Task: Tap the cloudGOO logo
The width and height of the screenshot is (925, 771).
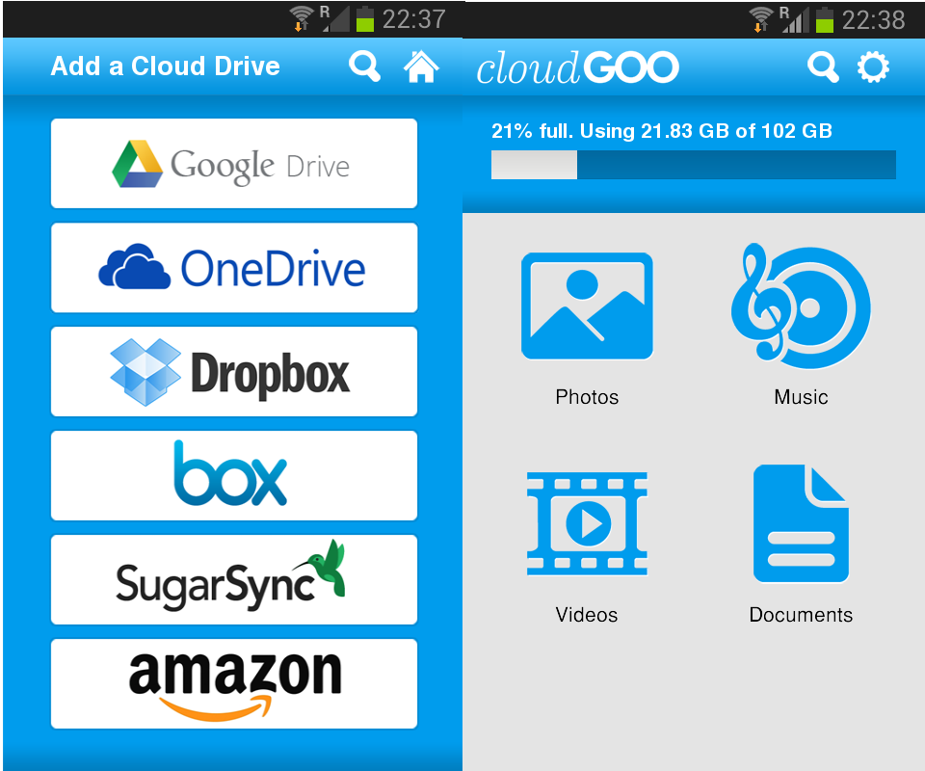Action: (577, 67)
